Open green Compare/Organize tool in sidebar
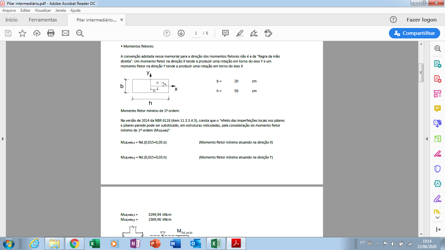The height and width of the screenshot is (250, 445). [x=438, y=139]
